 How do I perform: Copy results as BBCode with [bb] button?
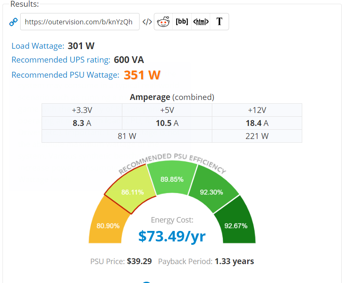(x=182, y=22)
